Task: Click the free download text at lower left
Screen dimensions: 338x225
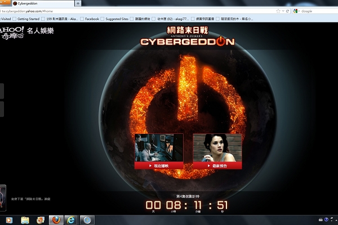Action: point(30,199)
